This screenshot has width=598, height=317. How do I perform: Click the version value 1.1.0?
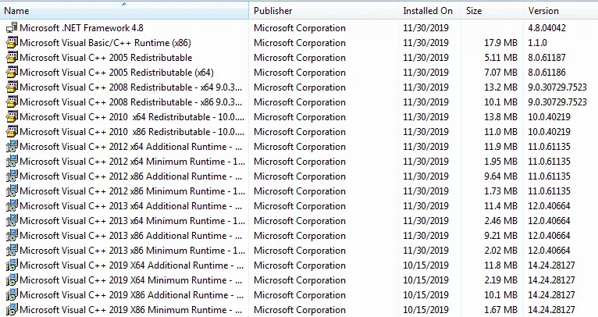coord(537,43)
